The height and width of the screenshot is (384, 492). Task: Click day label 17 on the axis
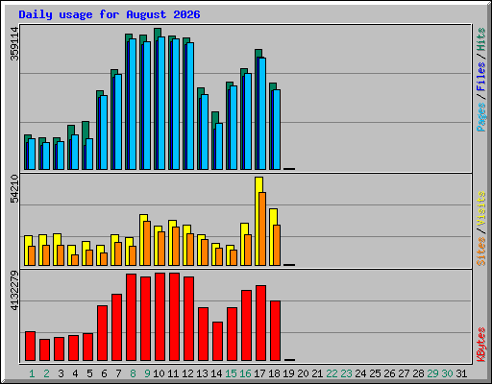click(259, 373)
